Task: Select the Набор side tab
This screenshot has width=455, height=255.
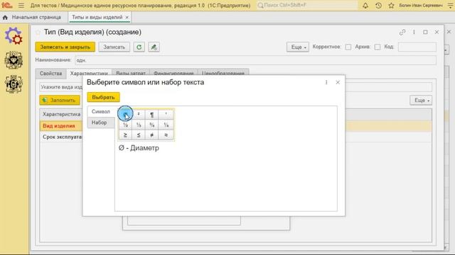Action: [101, 123]
